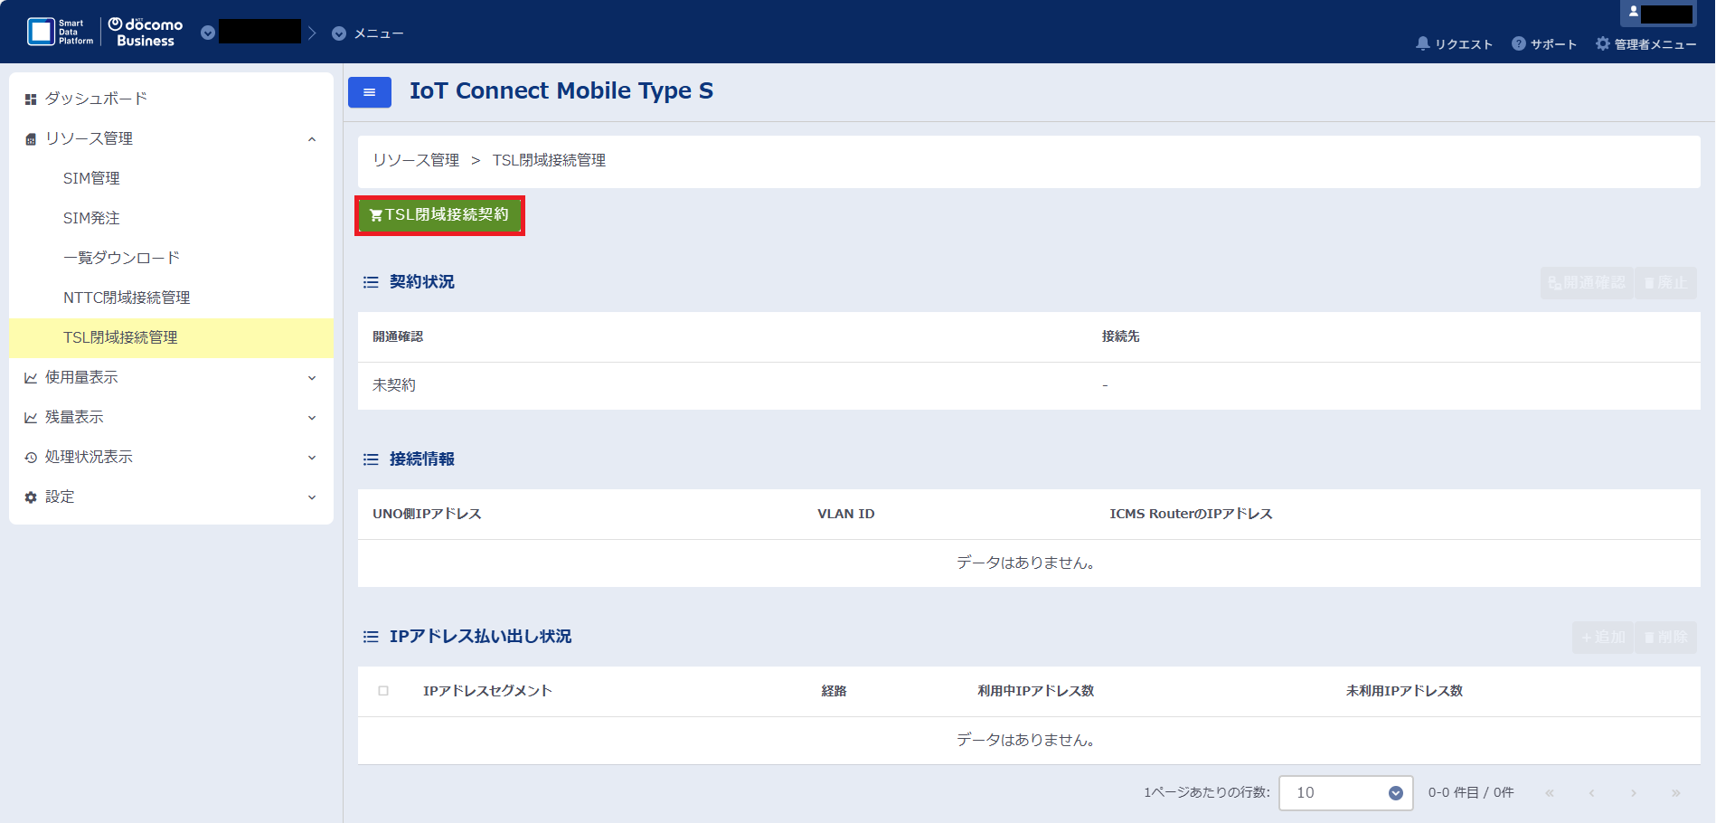This screenshot has height=823, width=1716.
Task: Click the 接続先 column header
Action: tap(1121, 336)
